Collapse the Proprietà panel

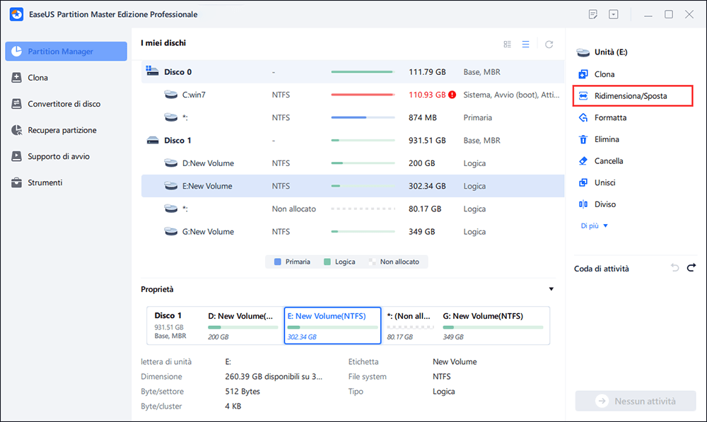[x=551, y=289]
